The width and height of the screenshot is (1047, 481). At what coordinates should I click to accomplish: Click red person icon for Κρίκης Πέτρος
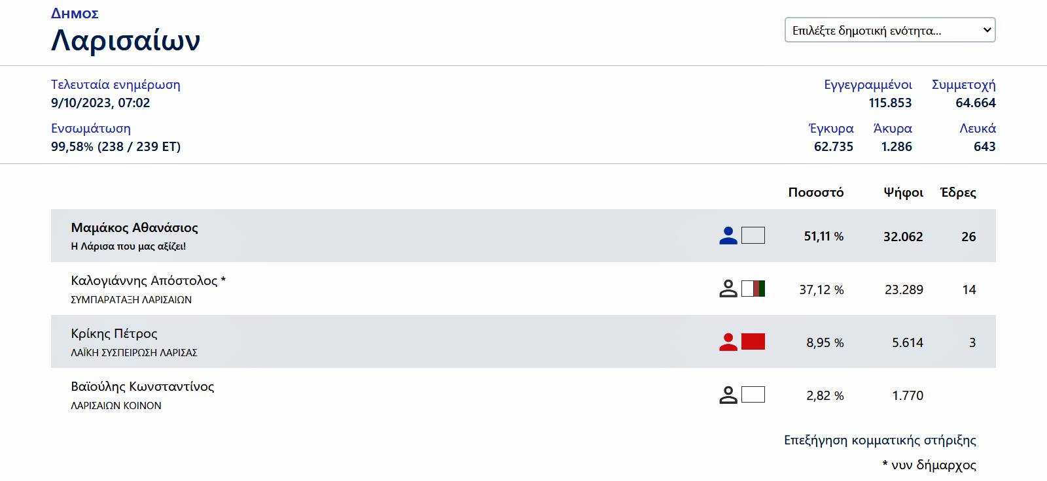[x=728, y=342]
